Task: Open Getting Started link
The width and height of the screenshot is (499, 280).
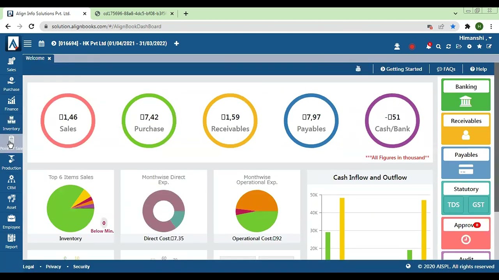Action: point(401,69)
